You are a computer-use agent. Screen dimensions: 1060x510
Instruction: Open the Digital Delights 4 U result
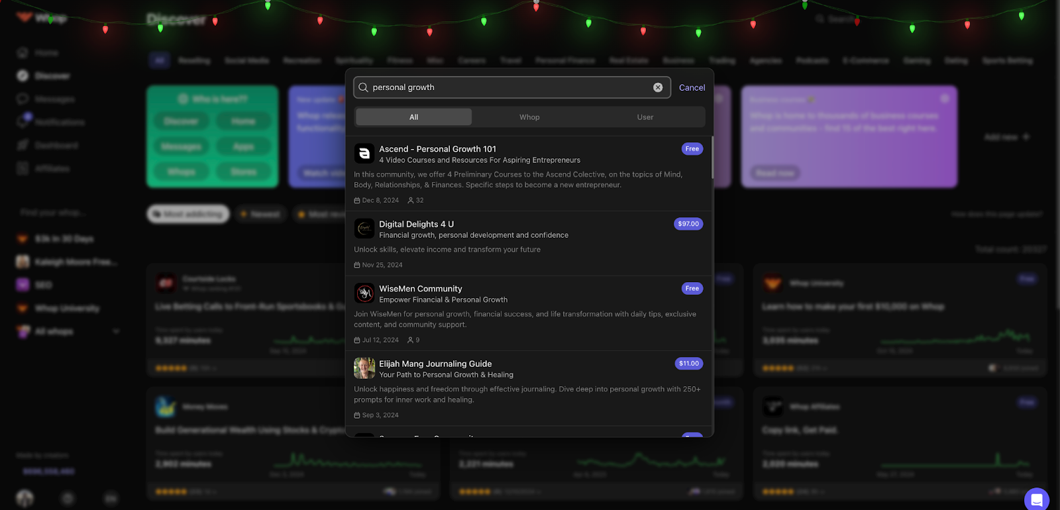[529, 244]
